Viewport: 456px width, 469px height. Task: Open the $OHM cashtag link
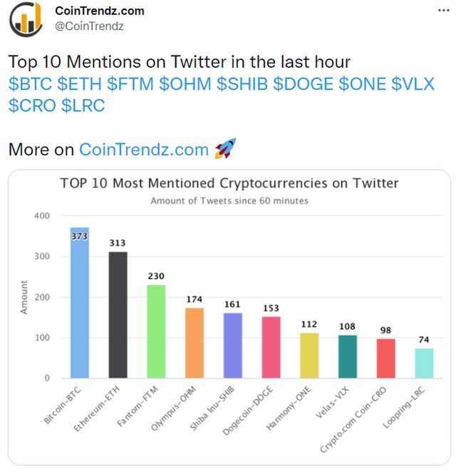(185, 84)
